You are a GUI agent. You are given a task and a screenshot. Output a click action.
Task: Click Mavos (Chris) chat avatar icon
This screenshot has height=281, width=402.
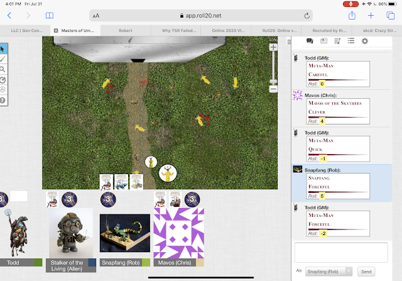pyautogui.click(x=297, y=95)
